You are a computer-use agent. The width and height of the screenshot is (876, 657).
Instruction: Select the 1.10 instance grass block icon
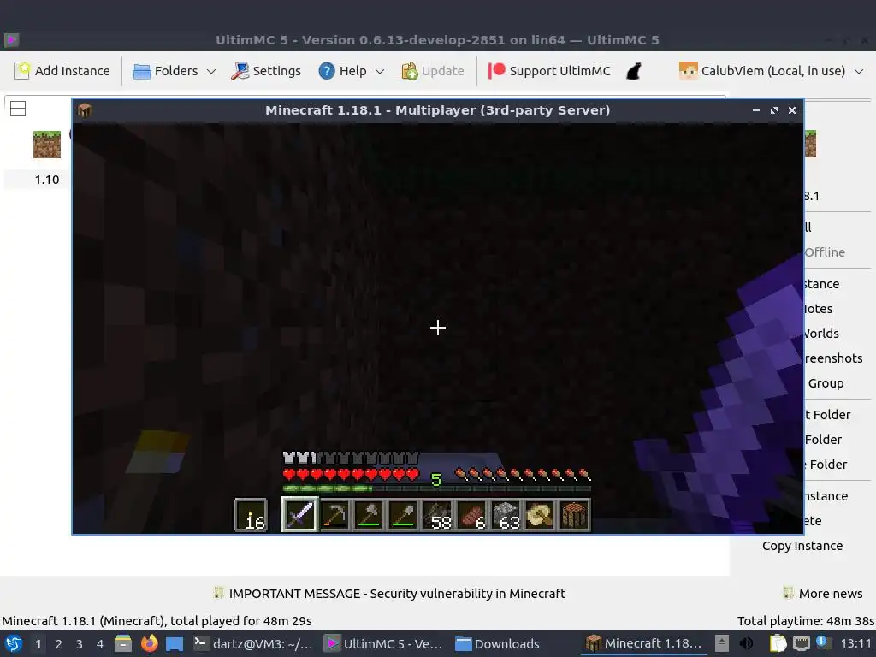pyautogui.click(x=47, y=145)
